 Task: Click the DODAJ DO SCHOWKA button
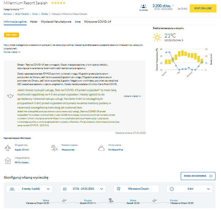pos(198,176)
